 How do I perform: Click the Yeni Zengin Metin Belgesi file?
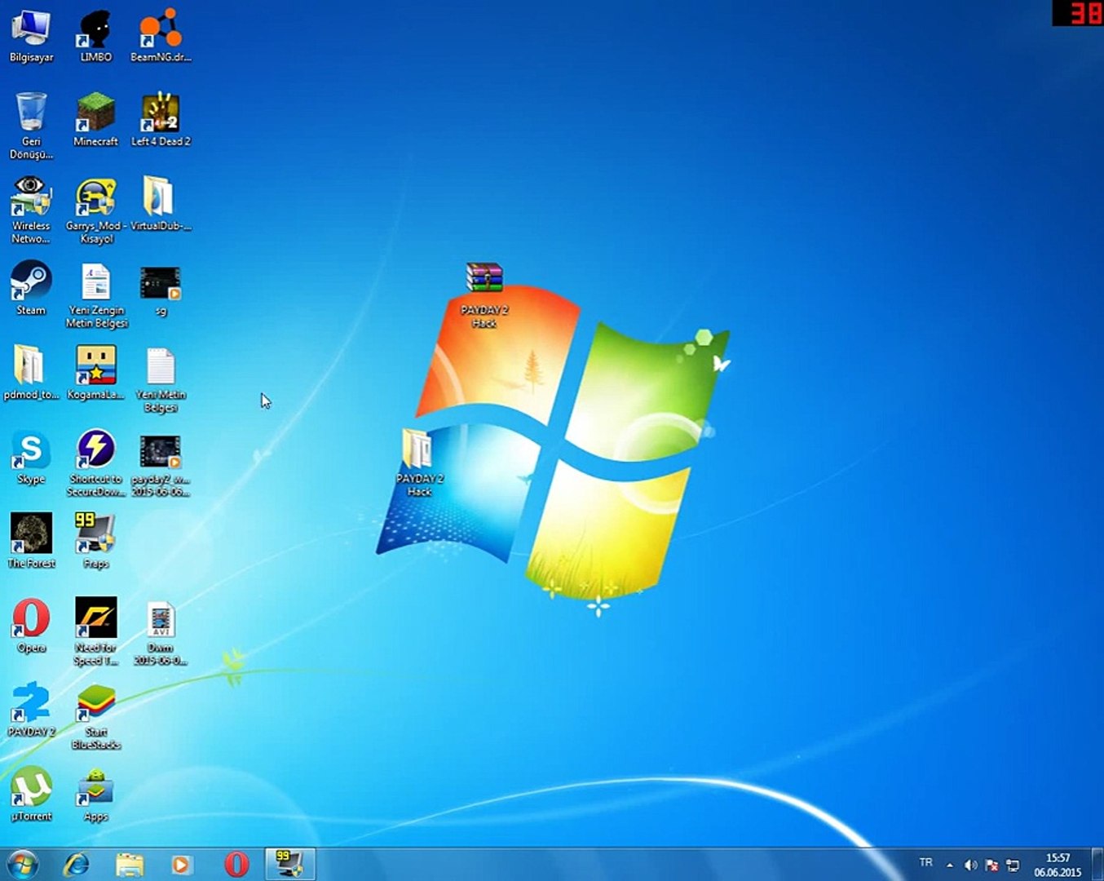coord(95,295)
